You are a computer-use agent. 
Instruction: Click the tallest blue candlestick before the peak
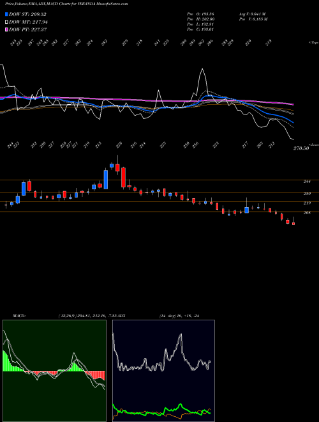click(106, 180)
